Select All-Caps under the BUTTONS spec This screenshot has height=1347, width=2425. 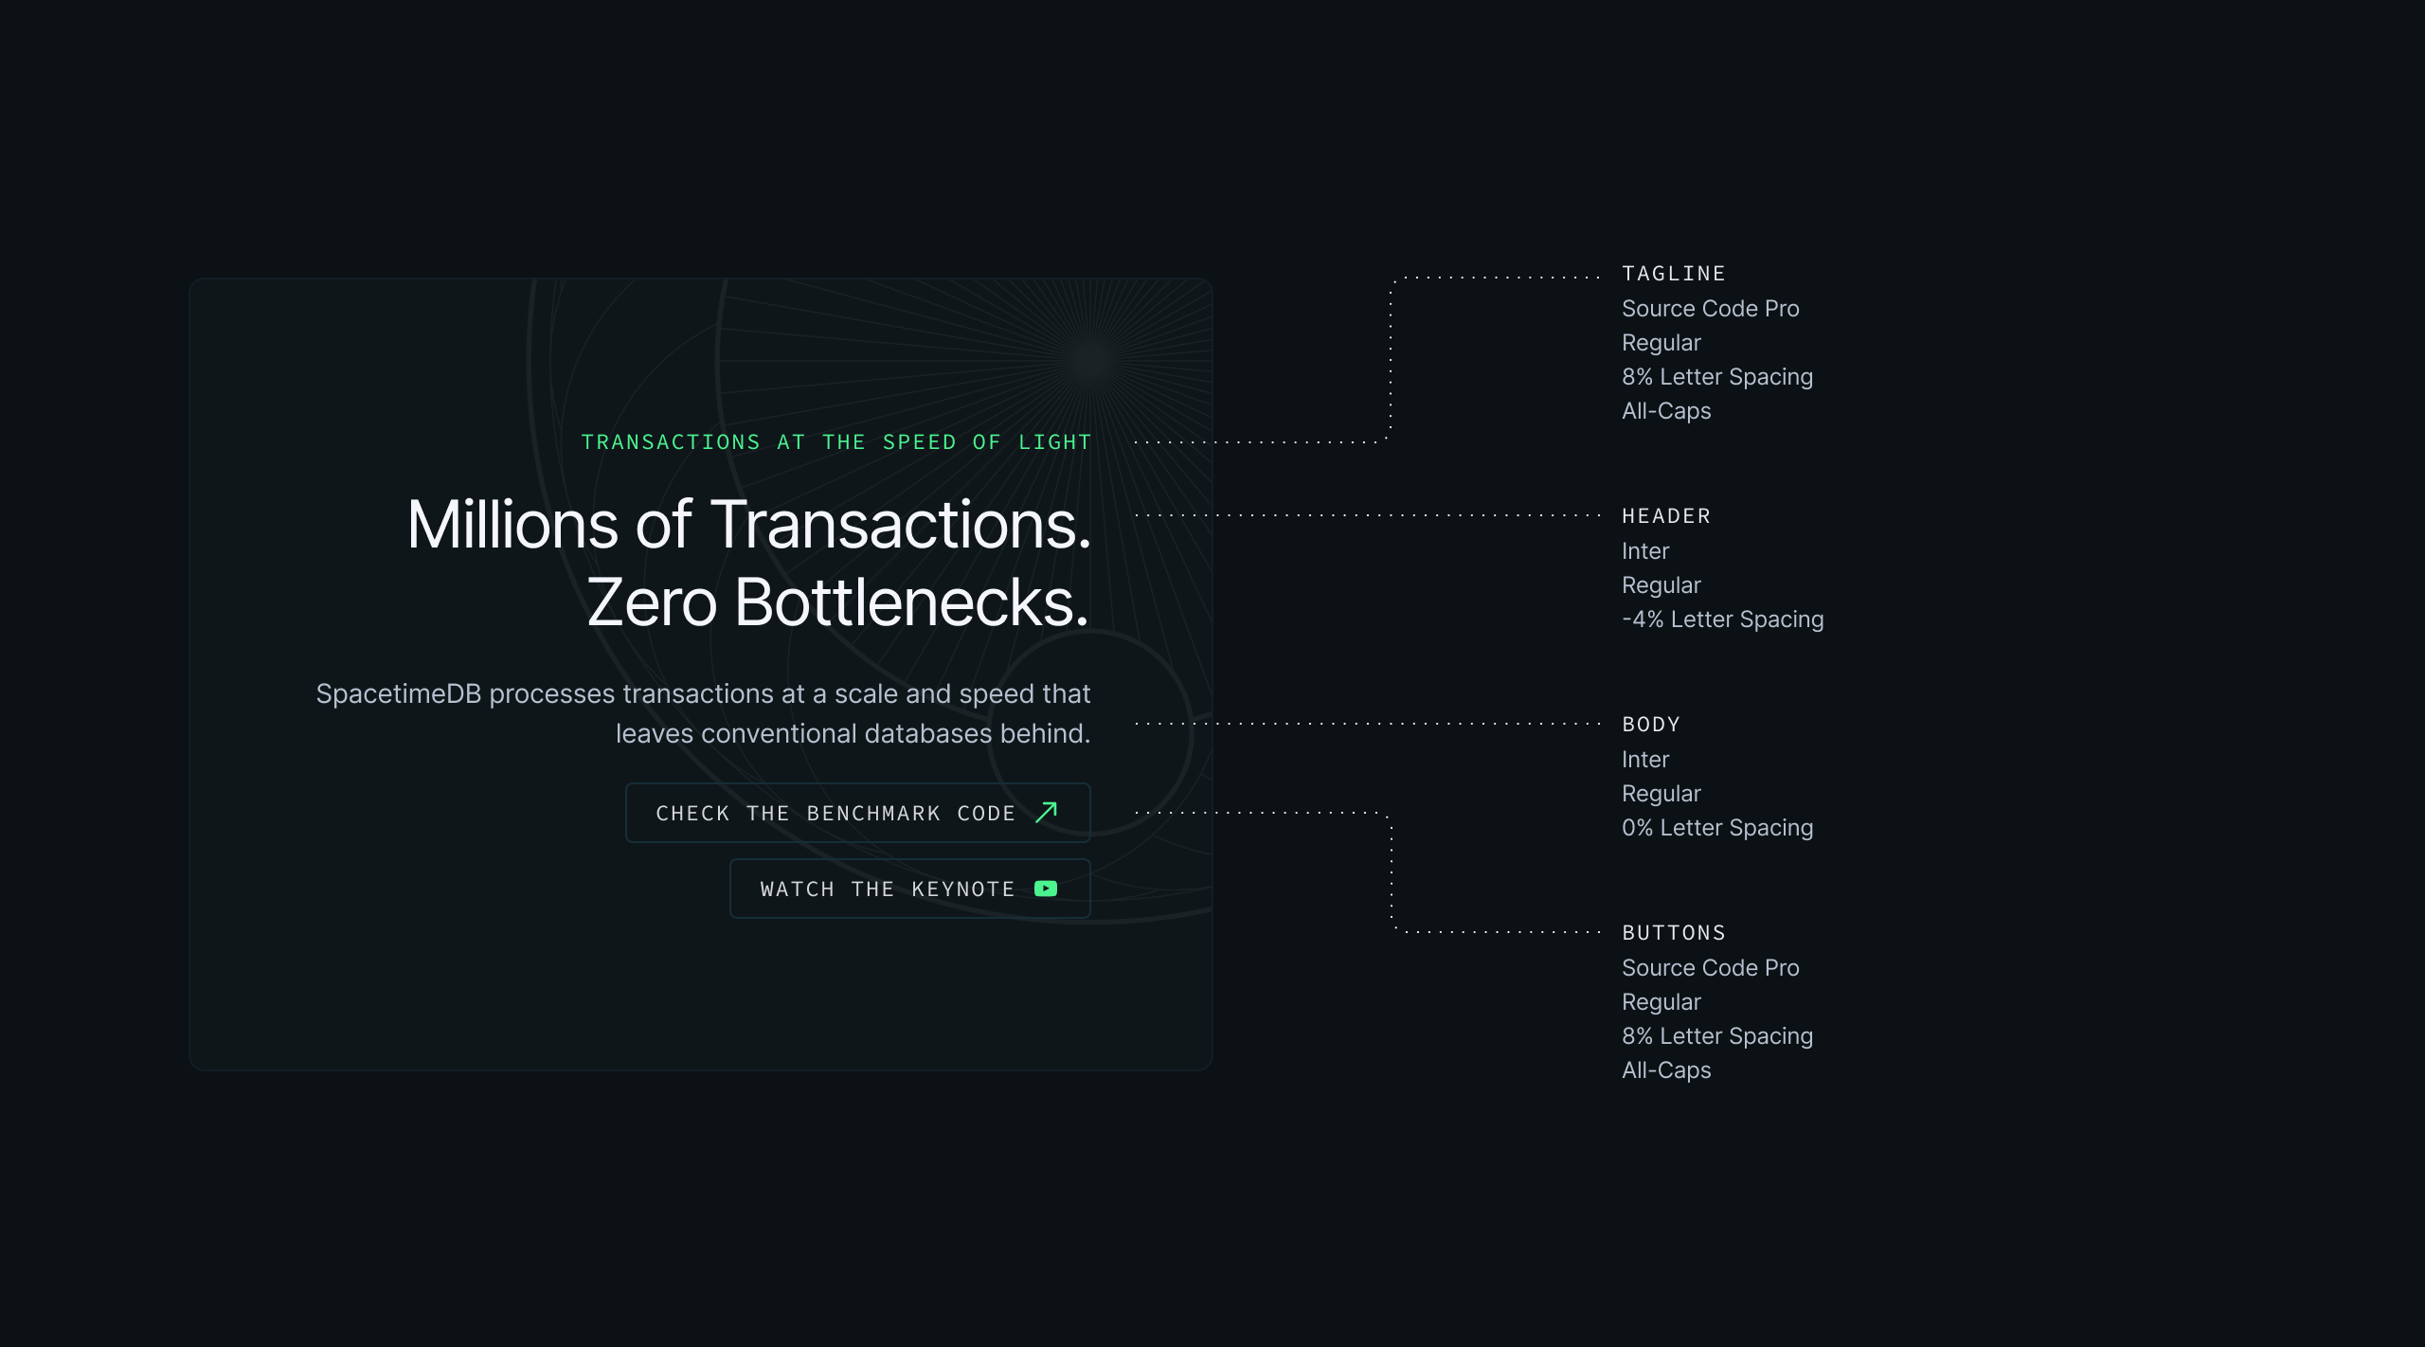pos(1666,1070)
